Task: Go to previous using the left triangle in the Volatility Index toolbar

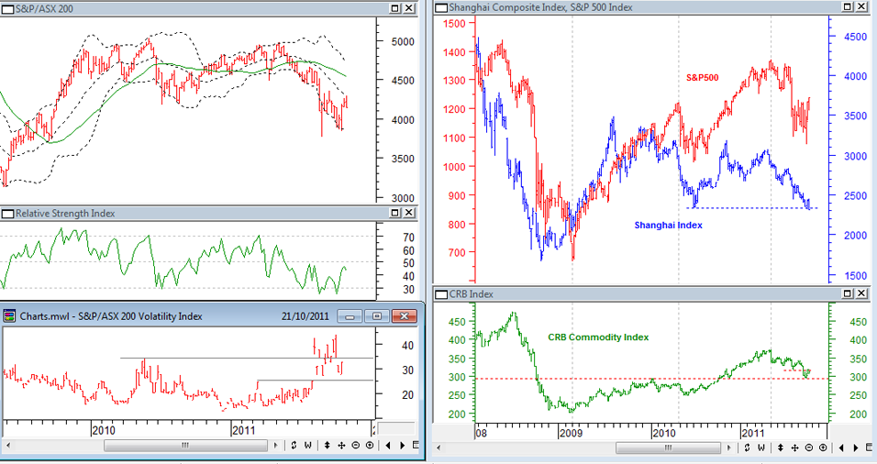Action: click(388, 446)
